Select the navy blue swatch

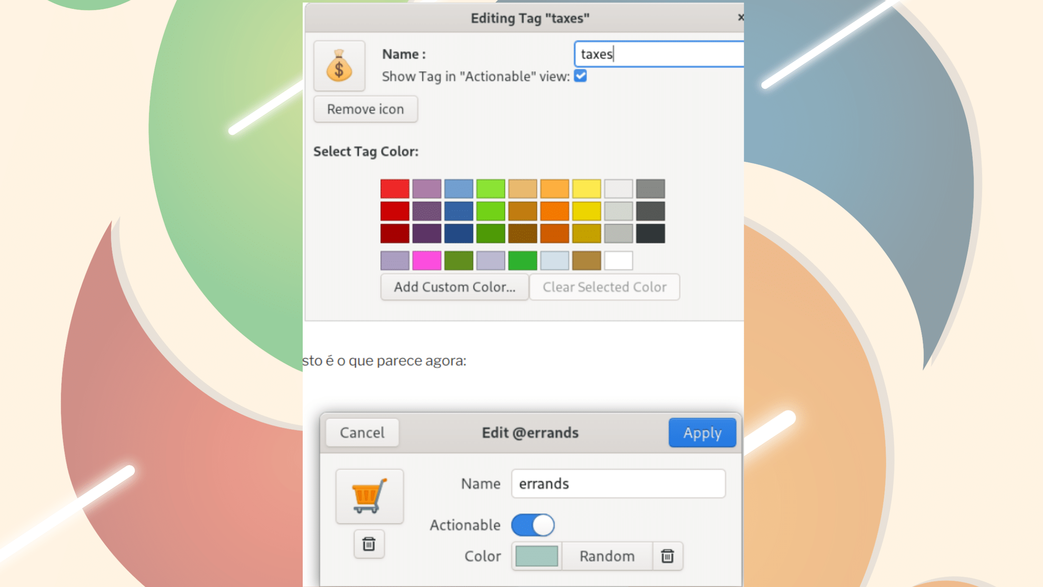(459, 233)
